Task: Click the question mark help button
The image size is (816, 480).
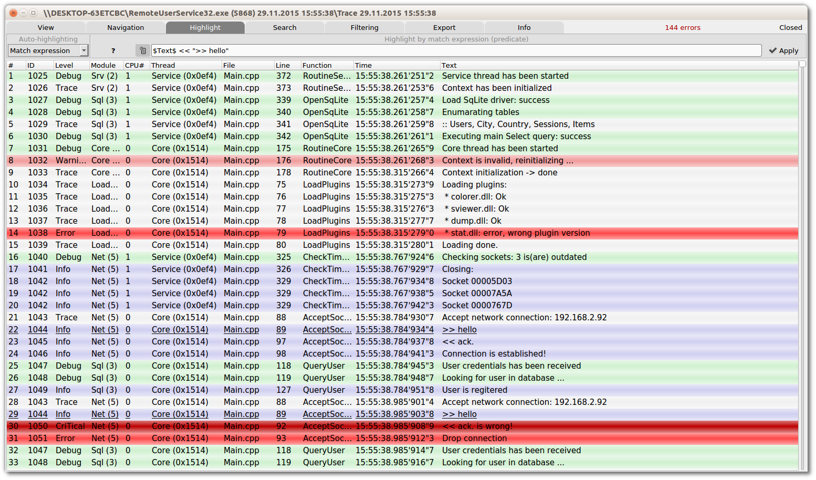Action: point(113,50)
